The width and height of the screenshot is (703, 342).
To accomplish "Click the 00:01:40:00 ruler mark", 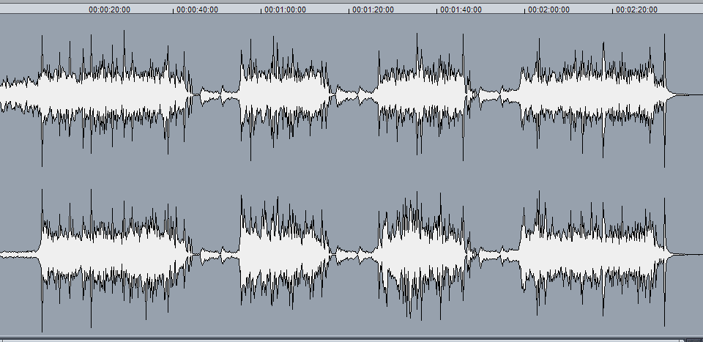I will (x=461, y=10).
